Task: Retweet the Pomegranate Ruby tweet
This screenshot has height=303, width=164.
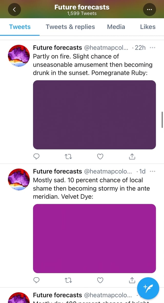Action: click(68, 156)
